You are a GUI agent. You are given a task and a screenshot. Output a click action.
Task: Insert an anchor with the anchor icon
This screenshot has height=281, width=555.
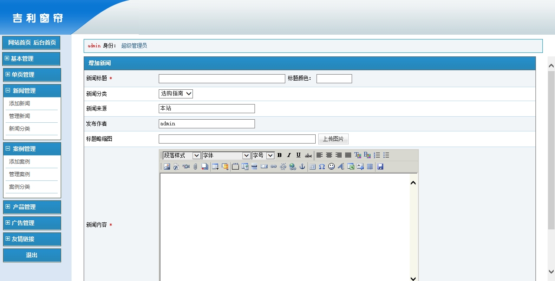(302, 167)
